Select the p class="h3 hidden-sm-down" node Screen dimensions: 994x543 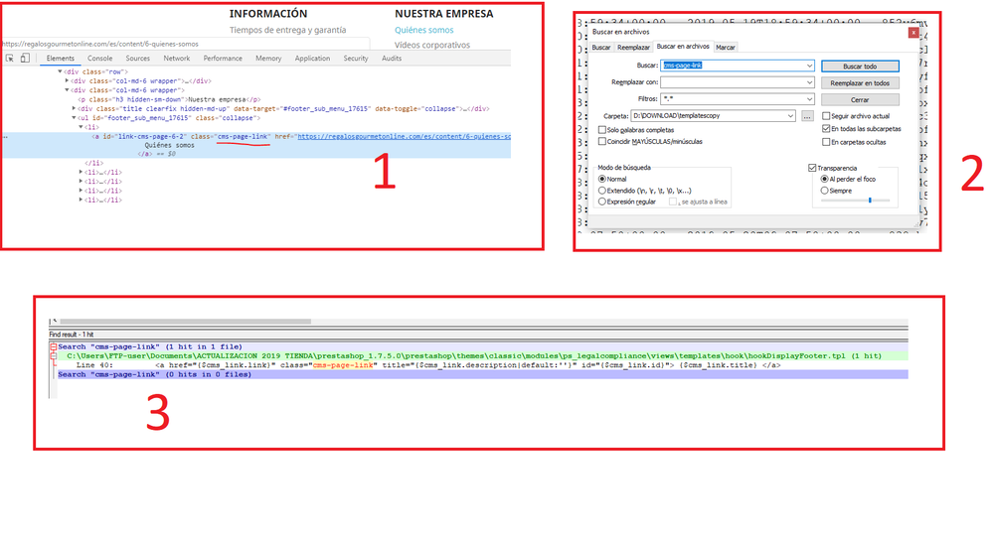click(169, 99)
